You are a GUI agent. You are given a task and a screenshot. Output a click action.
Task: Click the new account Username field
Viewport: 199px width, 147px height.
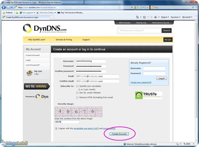91,61
